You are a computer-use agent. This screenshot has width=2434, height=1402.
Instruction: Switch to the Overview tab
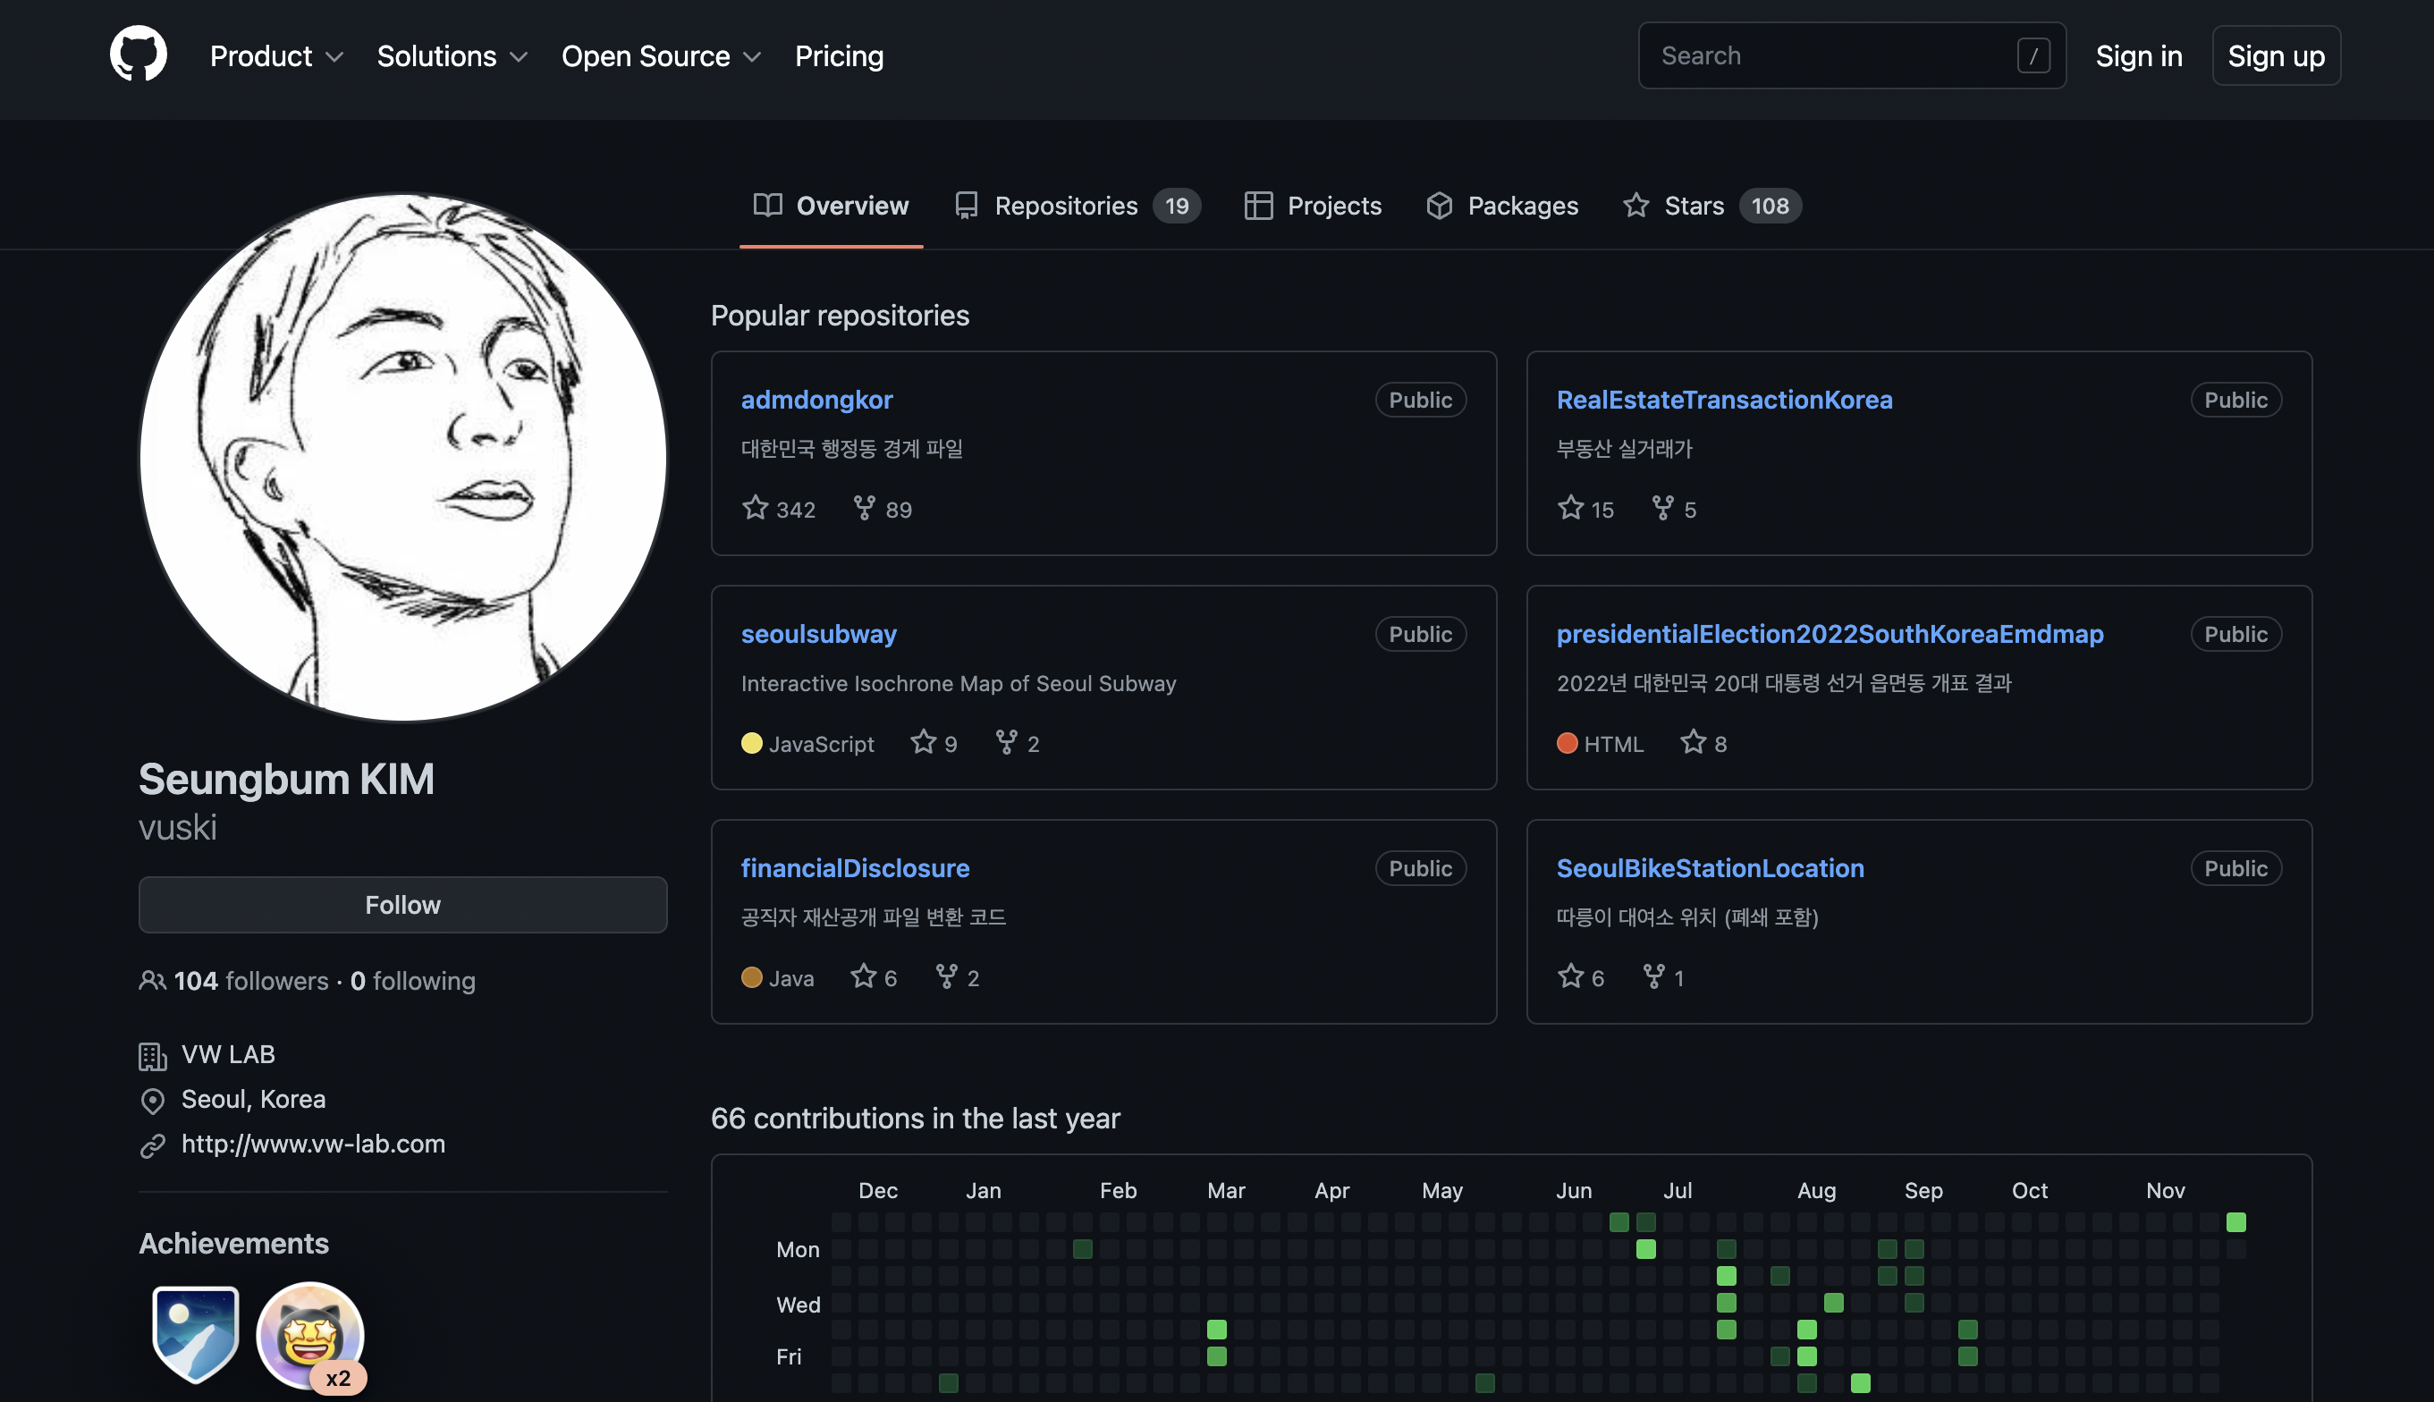[x=831, y=205]
